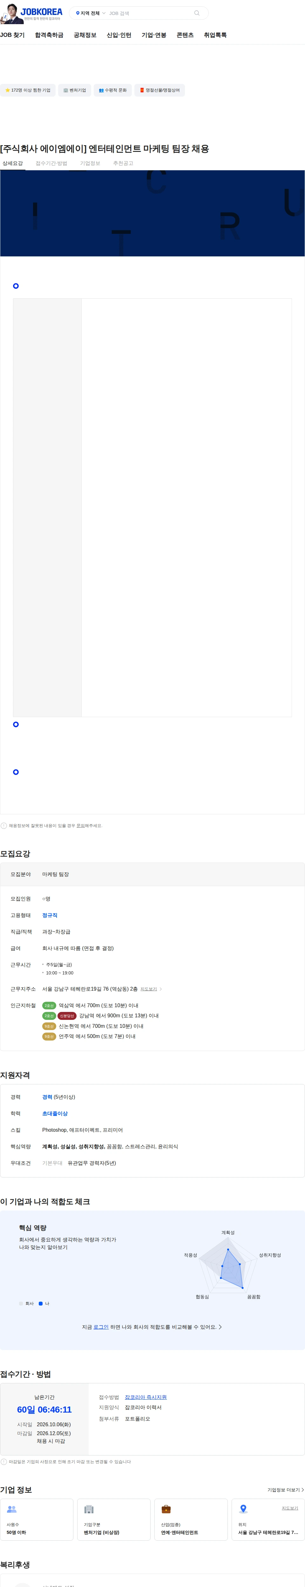Click the 문의 link below the posting
305x1587 pixels.
coord(80,825)
